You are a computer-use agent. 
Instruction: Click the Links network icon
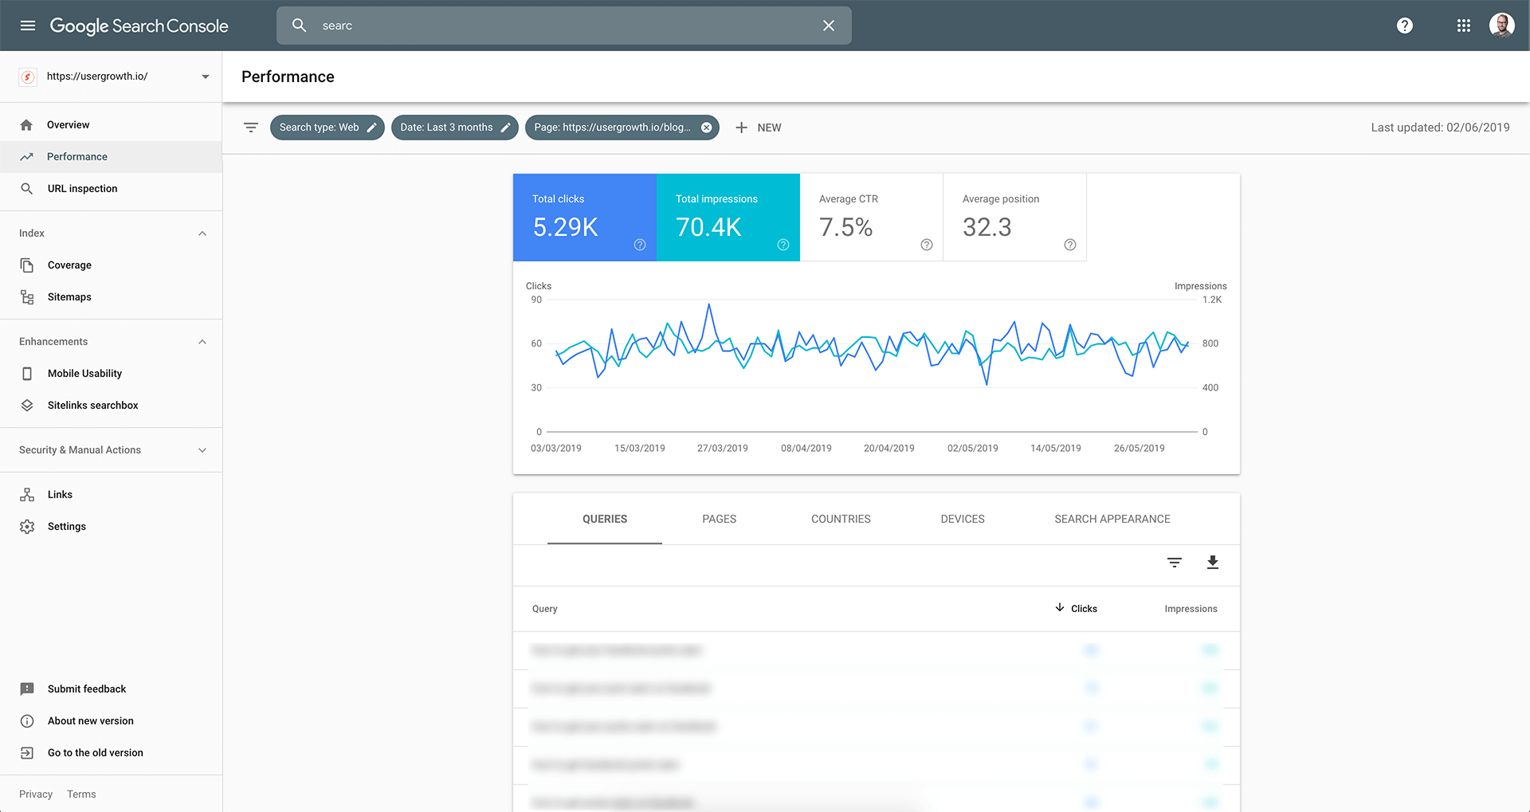click(27, 495)
